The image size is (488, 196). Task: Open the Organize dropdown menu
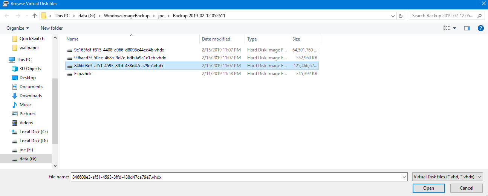pyautogui.click(x=18, y=28)
